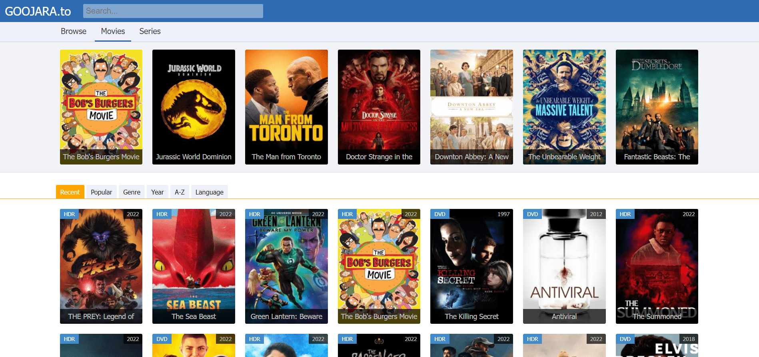Click 'Antiviral' title caption
The height and width of the screenshot is (357, 759).
pyautogui.click(x=564, y=317)
